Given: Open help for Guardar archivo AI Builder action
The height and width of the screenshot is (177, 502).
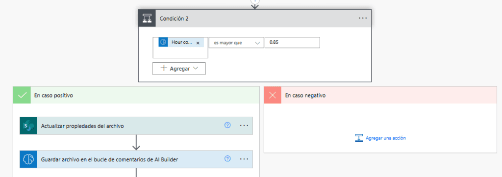Looking at the screenshot, I should (227, 159).
